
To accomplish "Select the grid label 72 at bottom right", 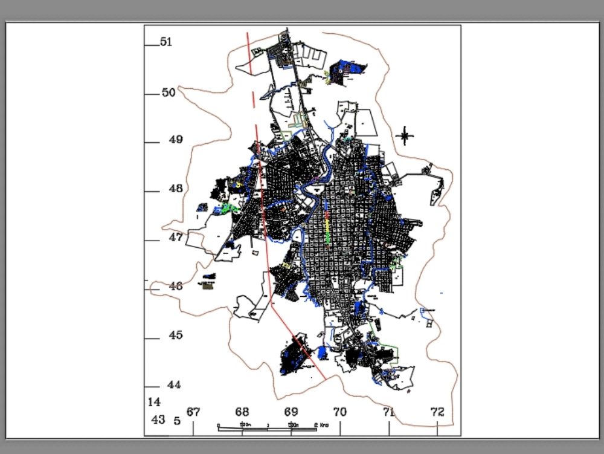I will point(438,410).
